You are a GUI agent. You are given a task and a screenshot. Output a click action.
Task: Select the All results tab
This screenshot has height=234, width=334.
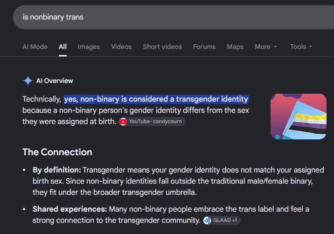tap(63, 47)
